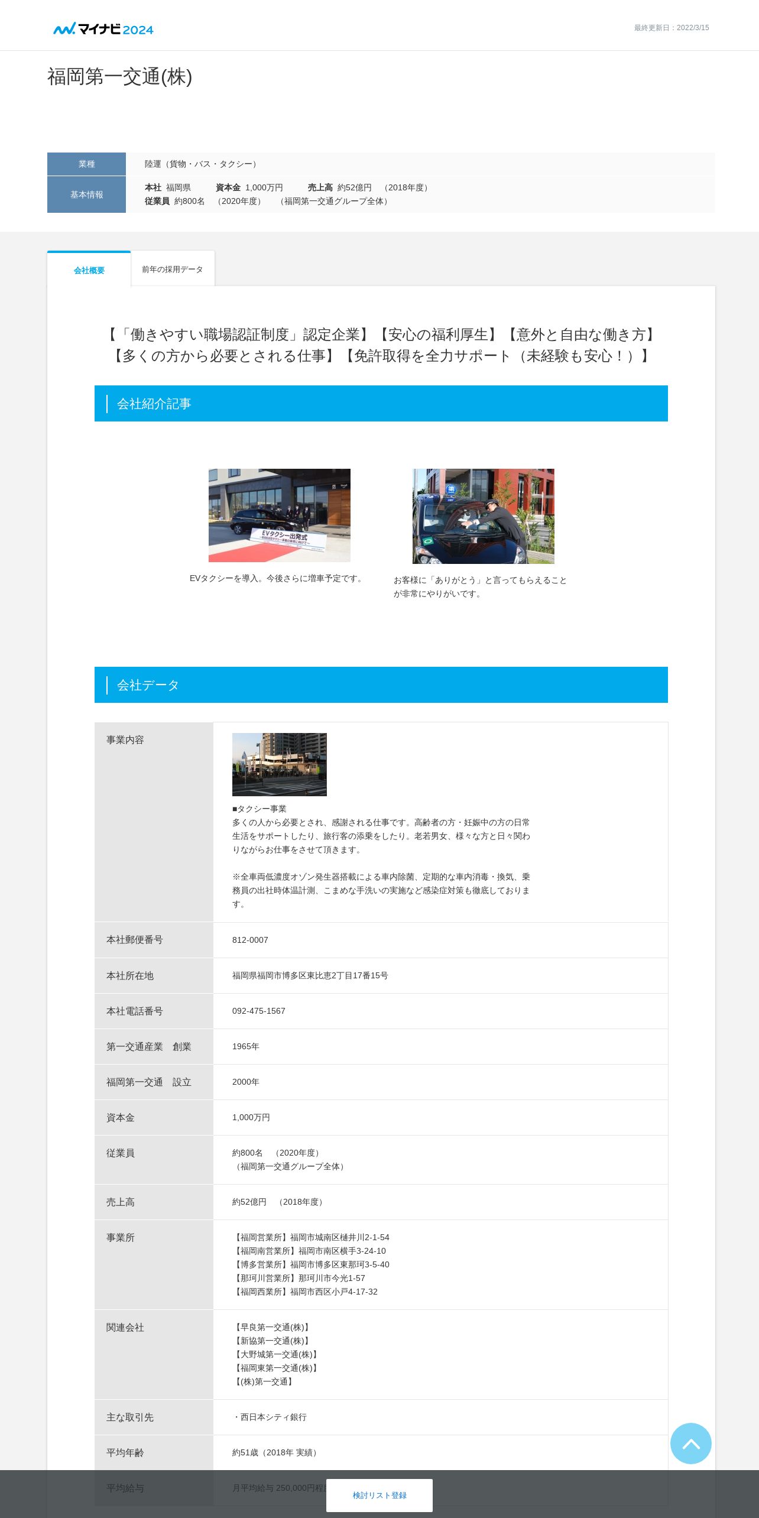
Task: Click the 最終更新日 2022/3/15 text
Action: pyautogui.click(x=672, y=28)
